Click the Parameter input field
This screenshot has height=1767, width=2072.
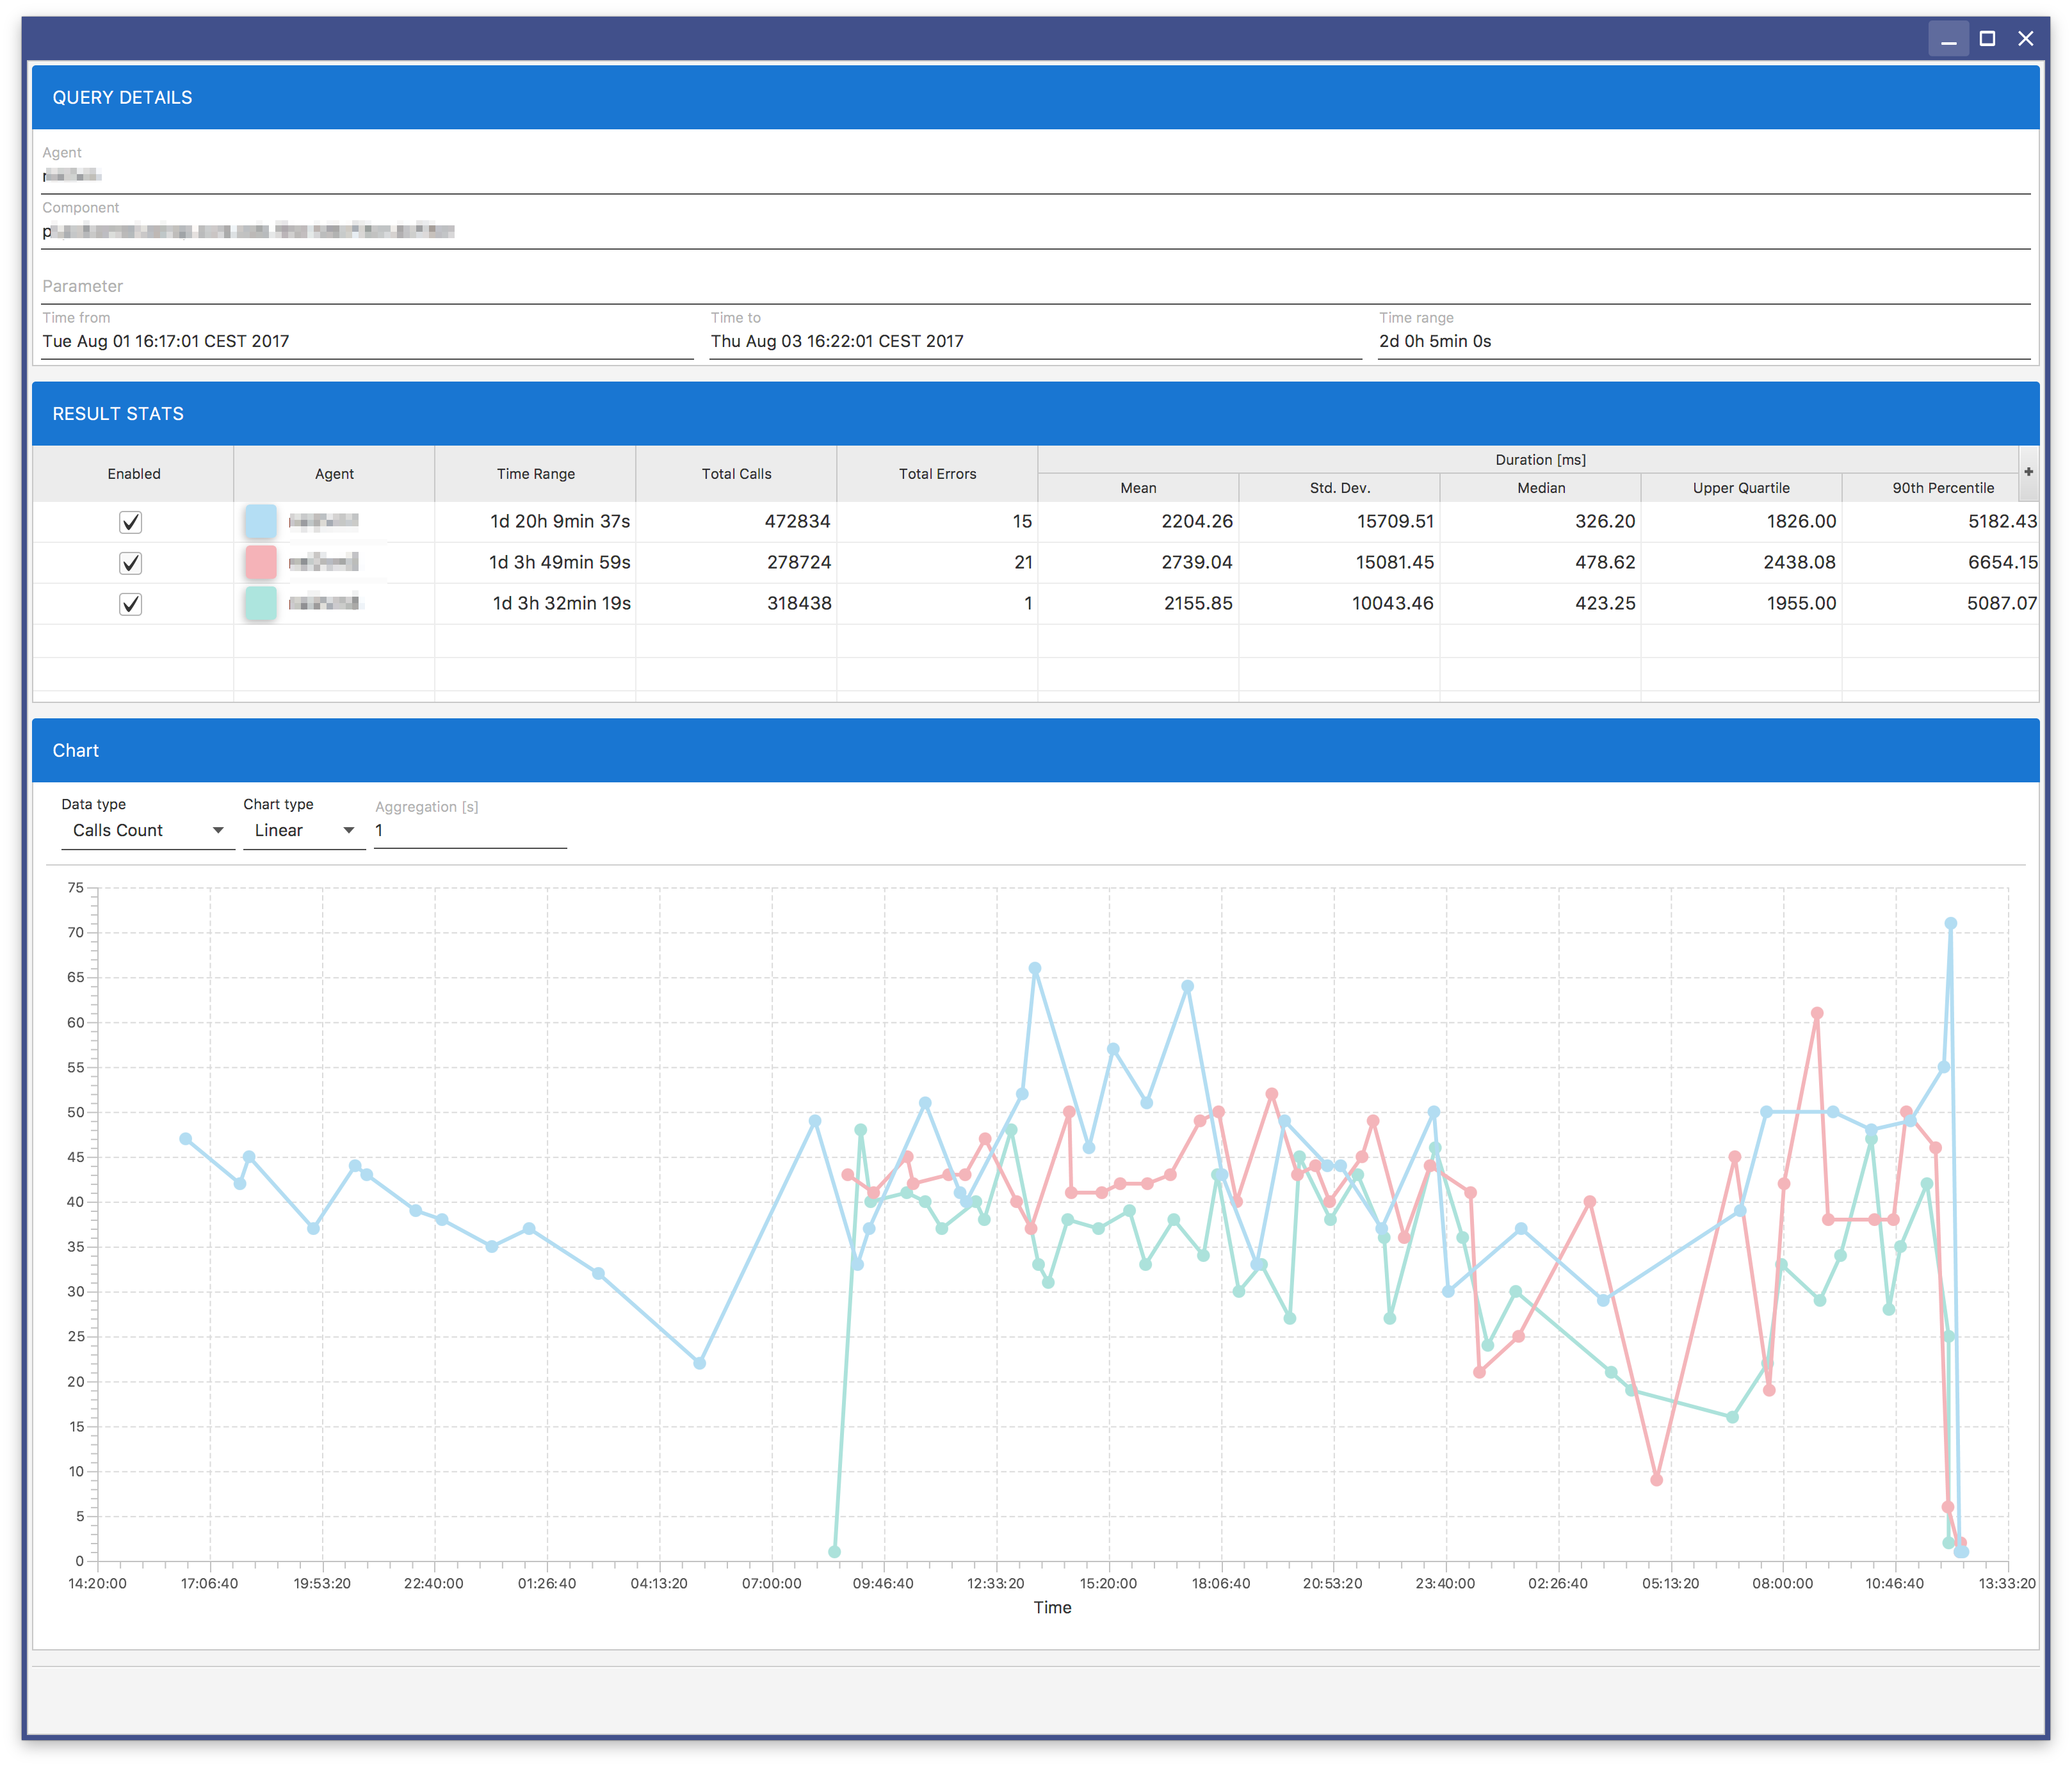pyautogui.click(x=1036, y=286)
